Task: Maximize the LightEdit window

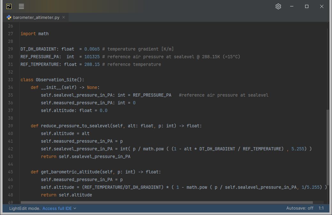Action: click(306, 6)
